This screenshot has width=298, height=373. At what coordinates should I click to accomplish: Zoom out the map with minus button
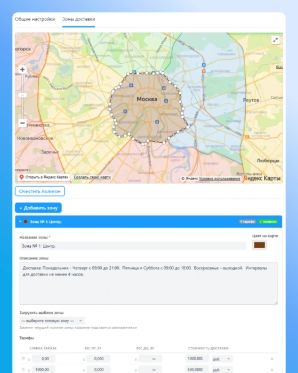point(22,123)
